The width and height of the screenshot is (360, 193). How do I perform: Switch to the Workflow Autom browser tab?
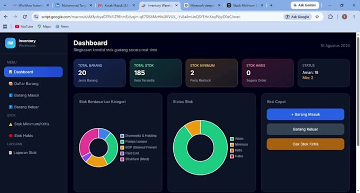pos(31,5)
